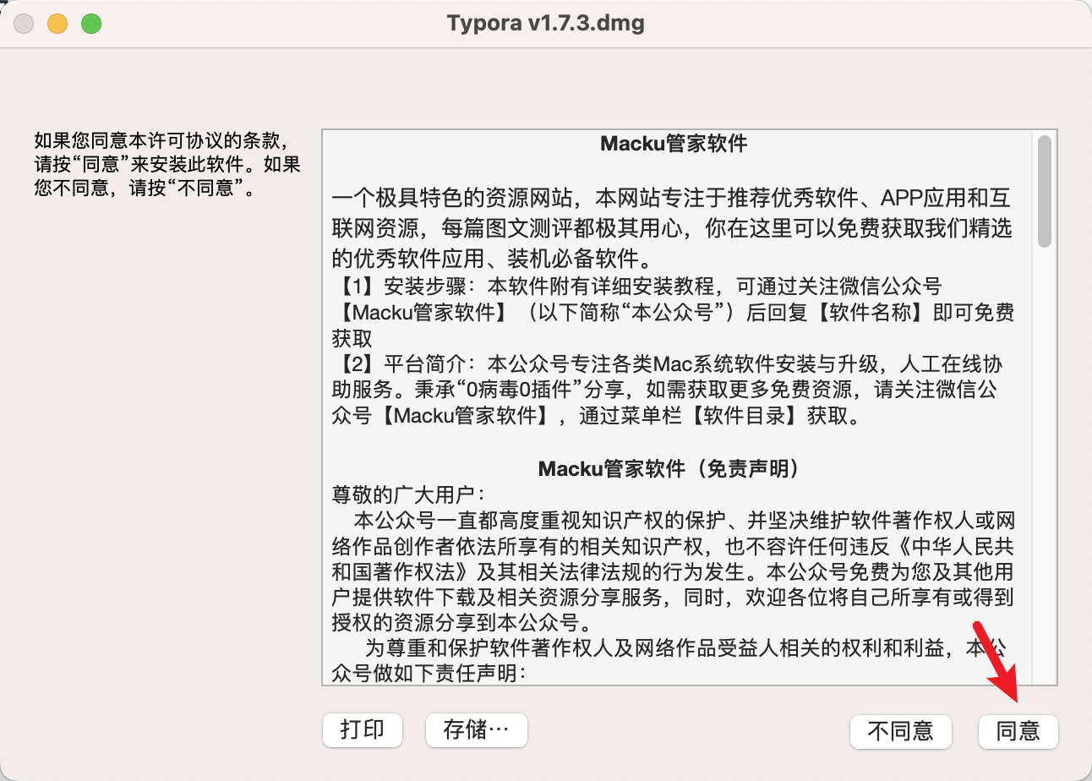Click the green zoom window button

[91, 24]
